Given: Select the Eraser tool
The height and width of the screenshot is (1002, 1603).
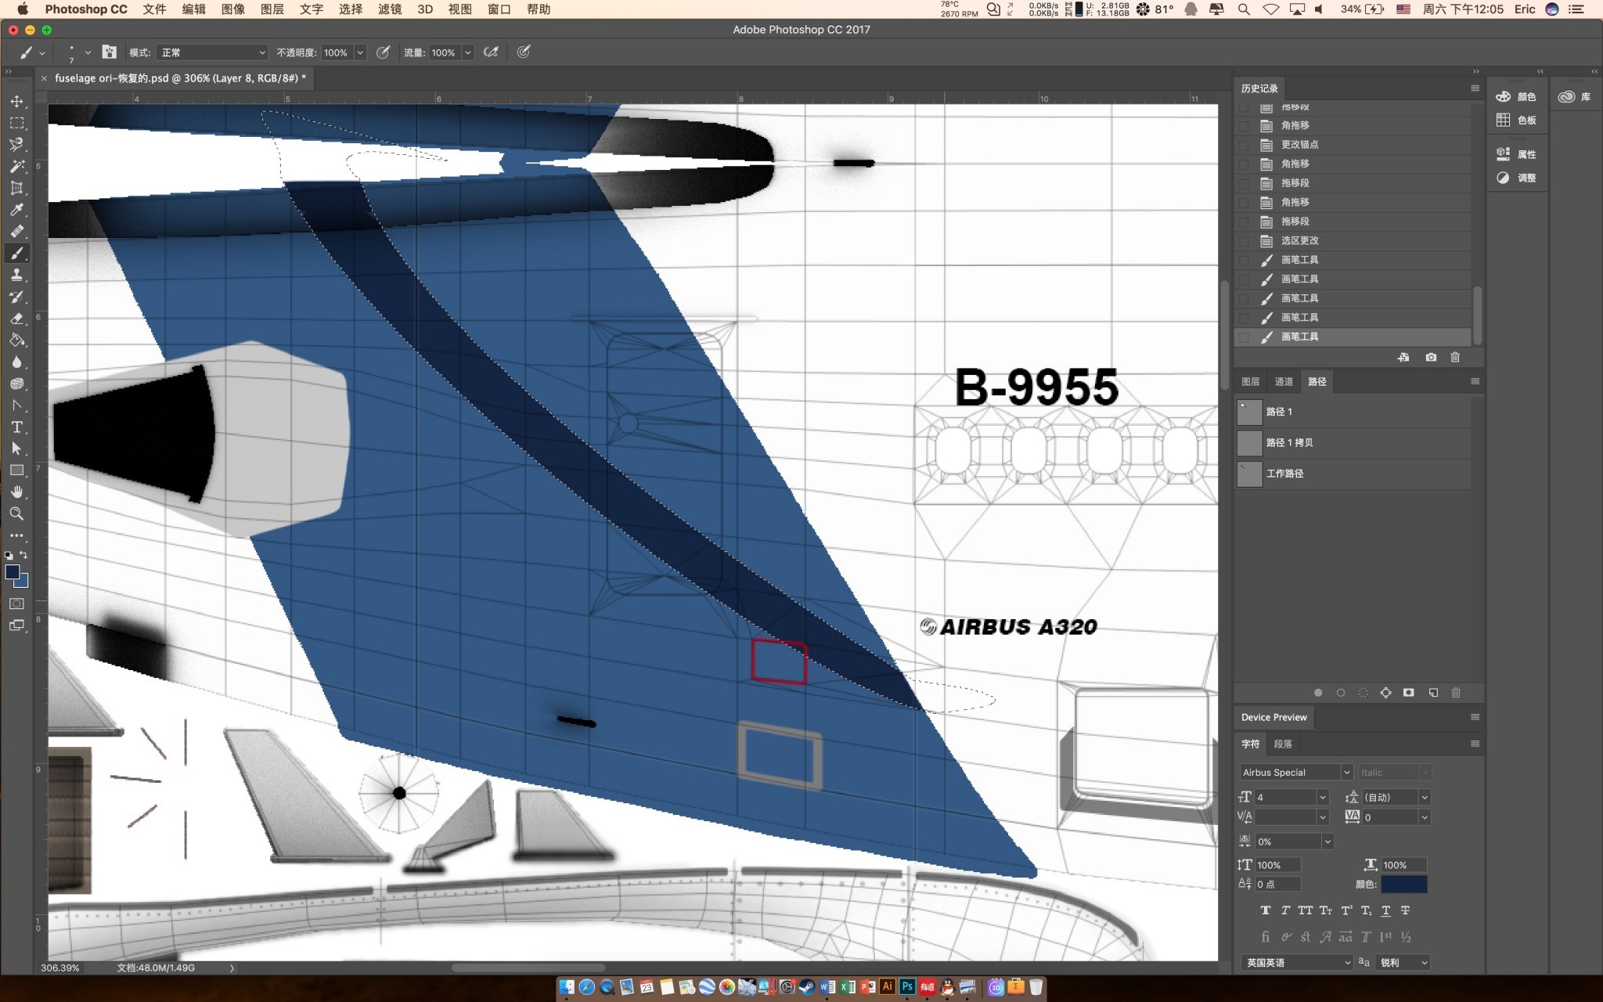Looking at the screenshot, I should pyautogui.click(x=16, y=319).
